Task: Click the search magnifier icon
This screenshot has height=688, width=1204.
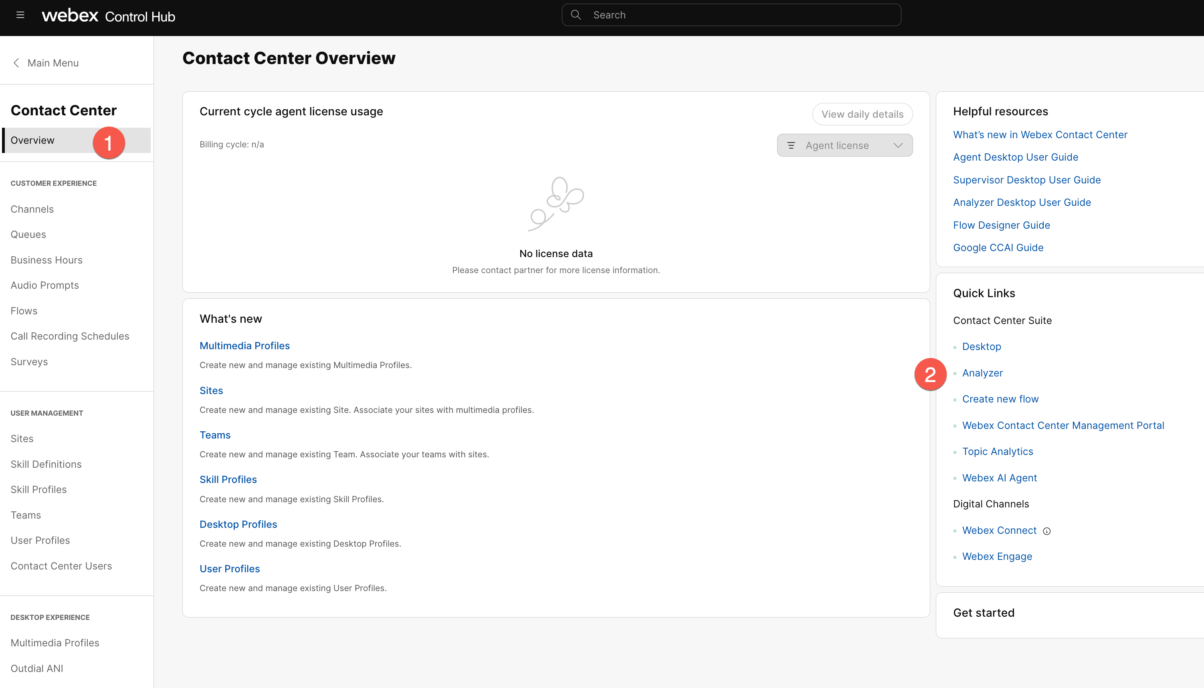Action: click(x=576, y=15)
